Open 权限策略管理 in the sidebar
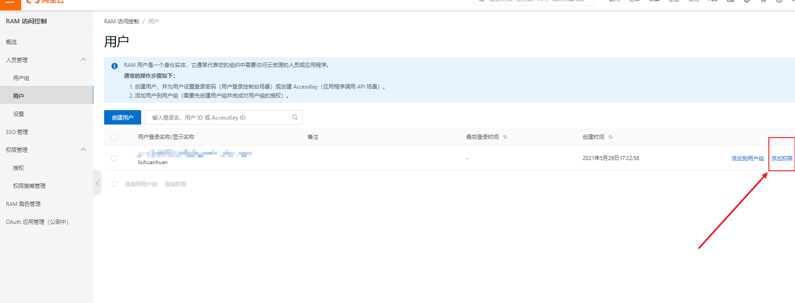This screenshot has height=303, width=795. (29, 186)
